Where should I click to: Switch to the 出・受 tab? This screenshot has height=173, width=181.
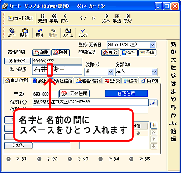click(112, 81)
